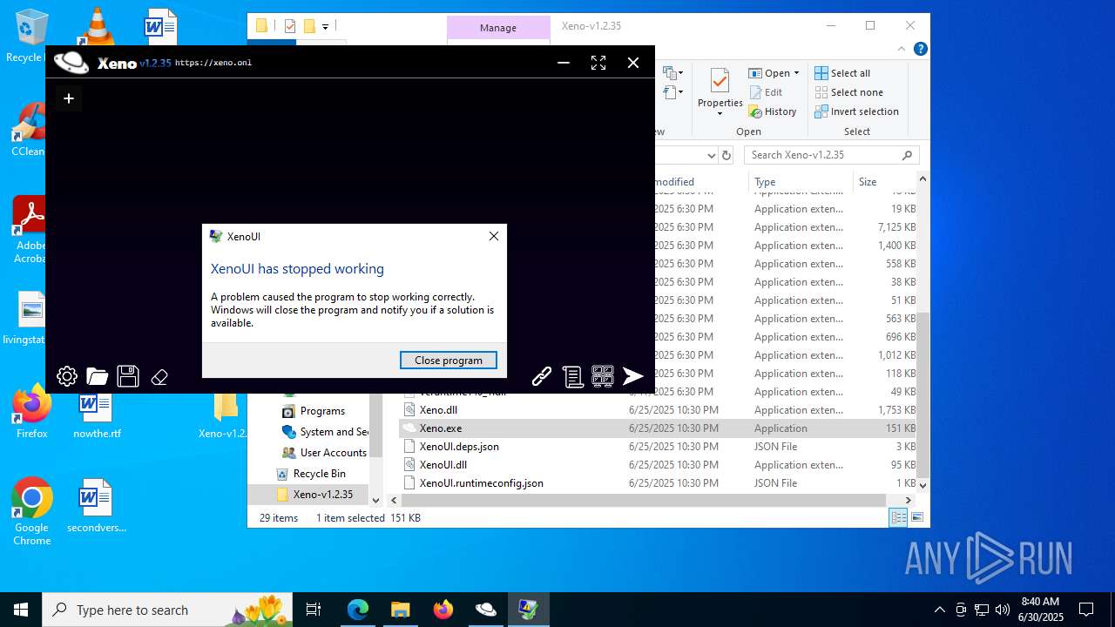Open the Xeno script list icon
Screen dimensions: 1115x627
click(572, 376)
